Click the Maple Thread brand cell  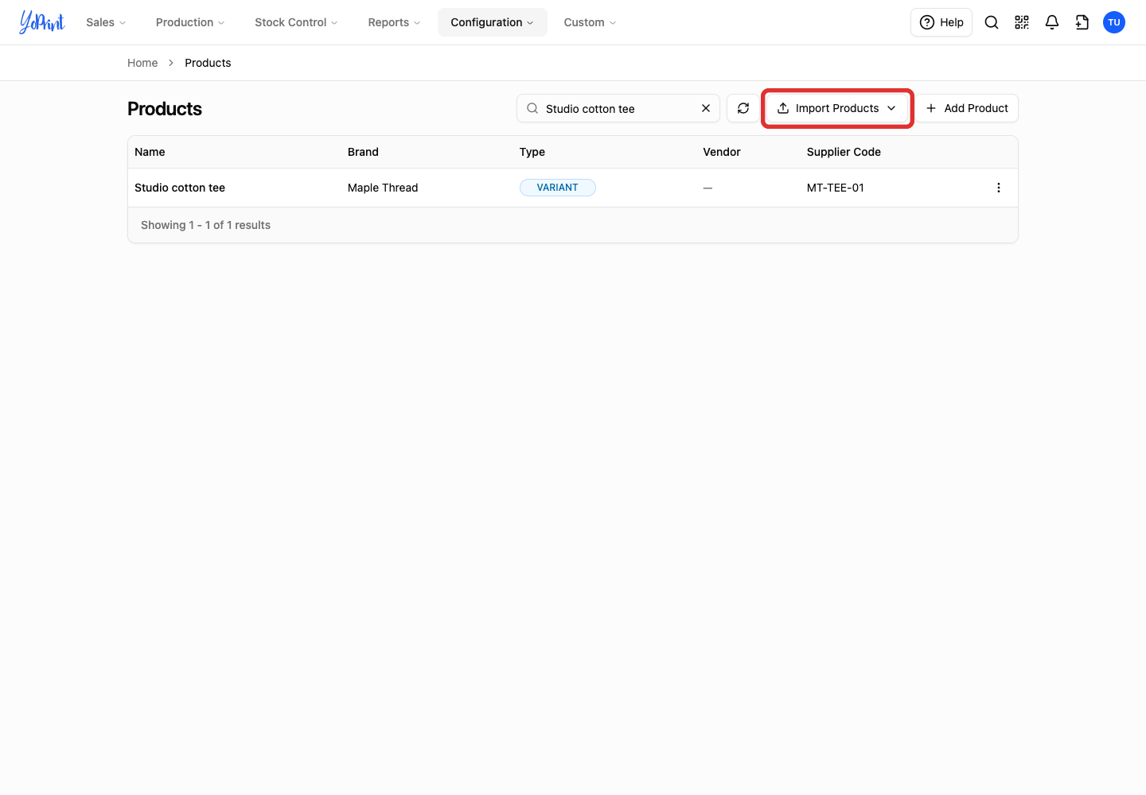coord(383,188)
